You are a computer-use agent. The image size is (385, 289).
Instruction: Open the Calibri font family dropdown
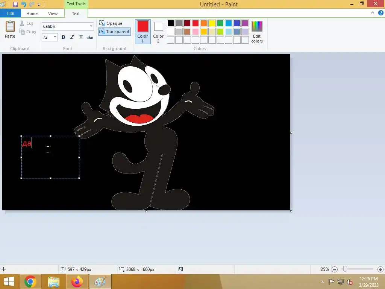pos(91,26)
